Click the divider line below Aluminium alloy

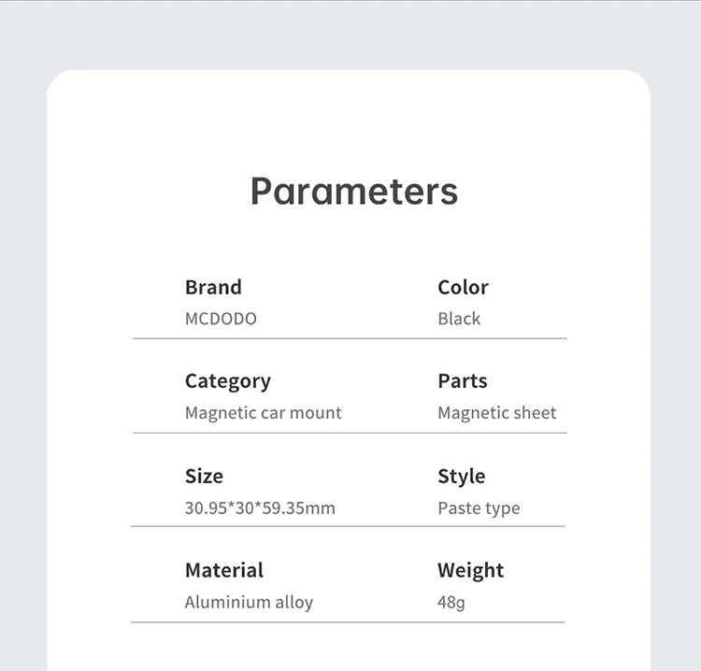pos(280,622)
